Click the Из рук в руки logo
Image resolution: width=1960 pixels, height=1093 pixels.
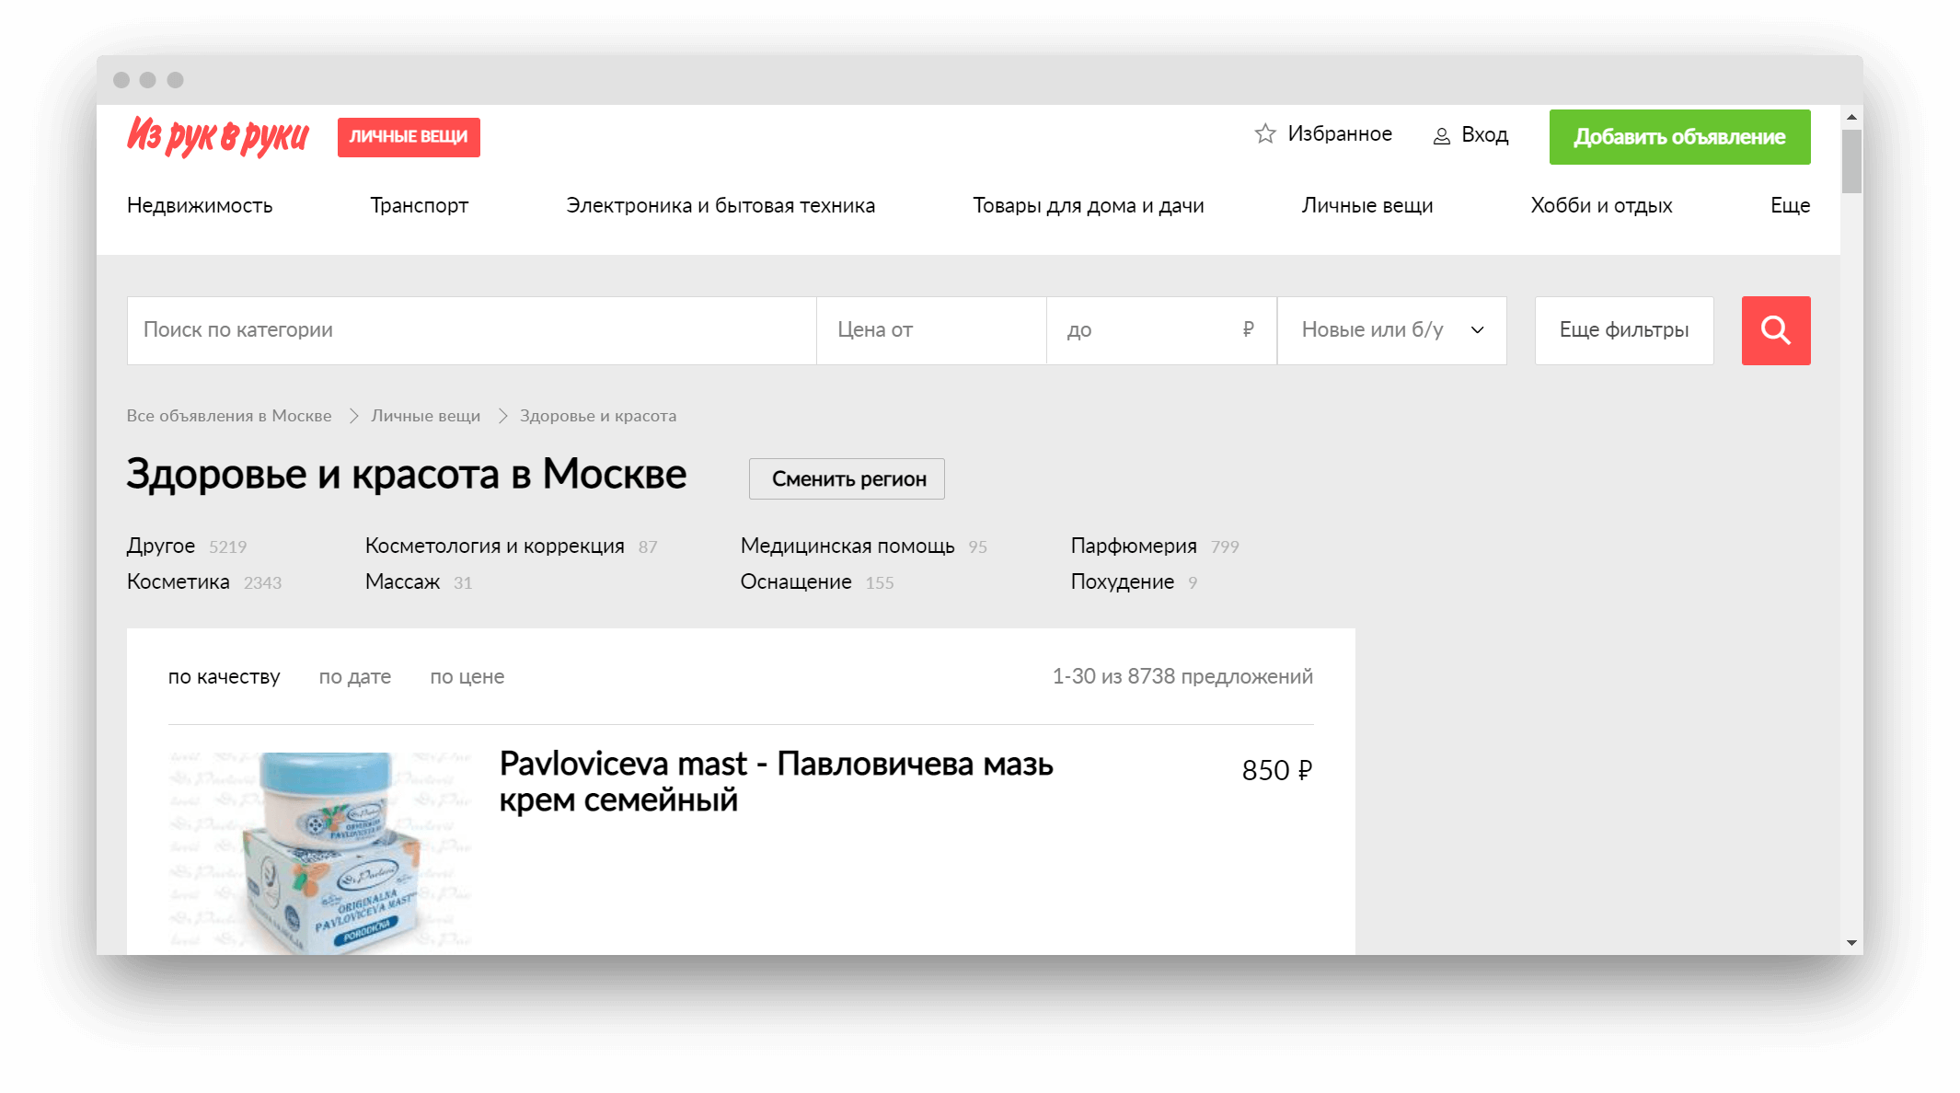tap(218, 136)
